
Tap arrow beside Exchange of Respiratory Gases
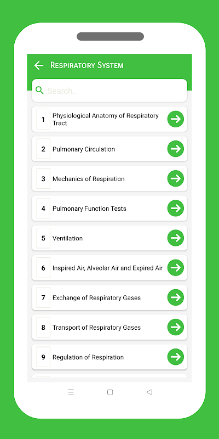[x=176, y=297]
